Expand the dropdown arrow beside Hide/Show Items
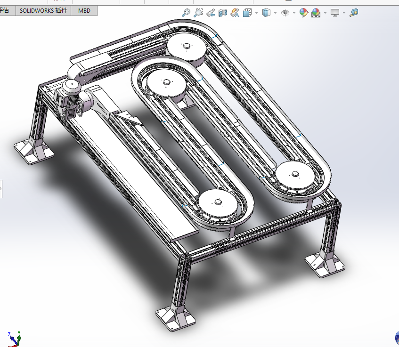The image size is (399, 347). (294, 13)
